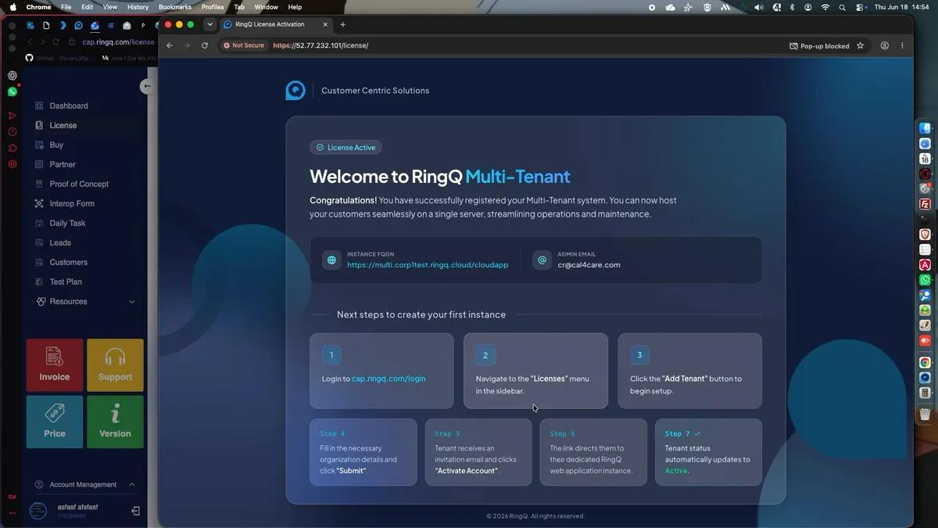Screen dimensions: 938x528
Task: Close the RingQ License Activation tab
Action: [327, 24]
